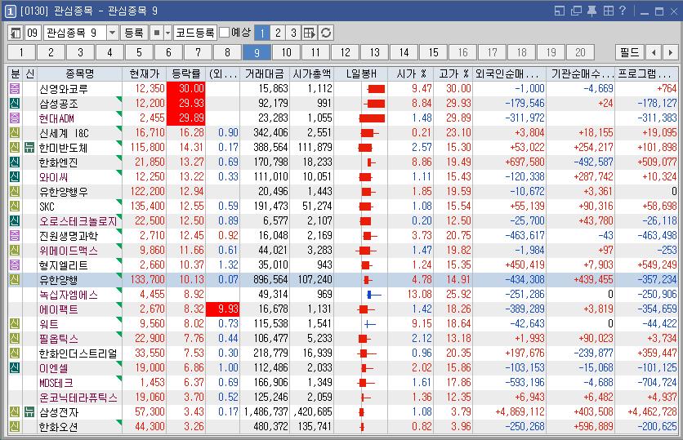Image resolution: width=683 pixels, height=440 pixels.
Task: Switch to watchlist group tab 9
Action: 257,53
